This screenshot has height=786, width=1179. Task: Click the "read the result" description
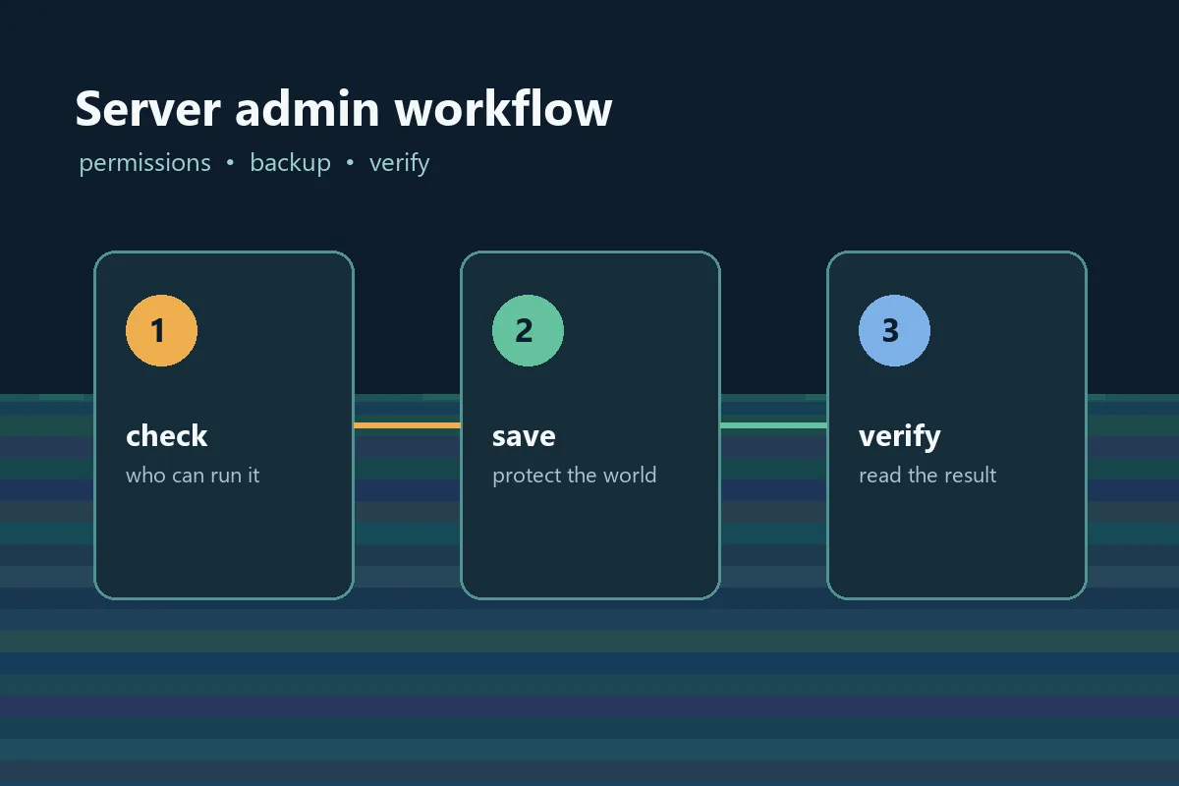[x=927, y=476]
